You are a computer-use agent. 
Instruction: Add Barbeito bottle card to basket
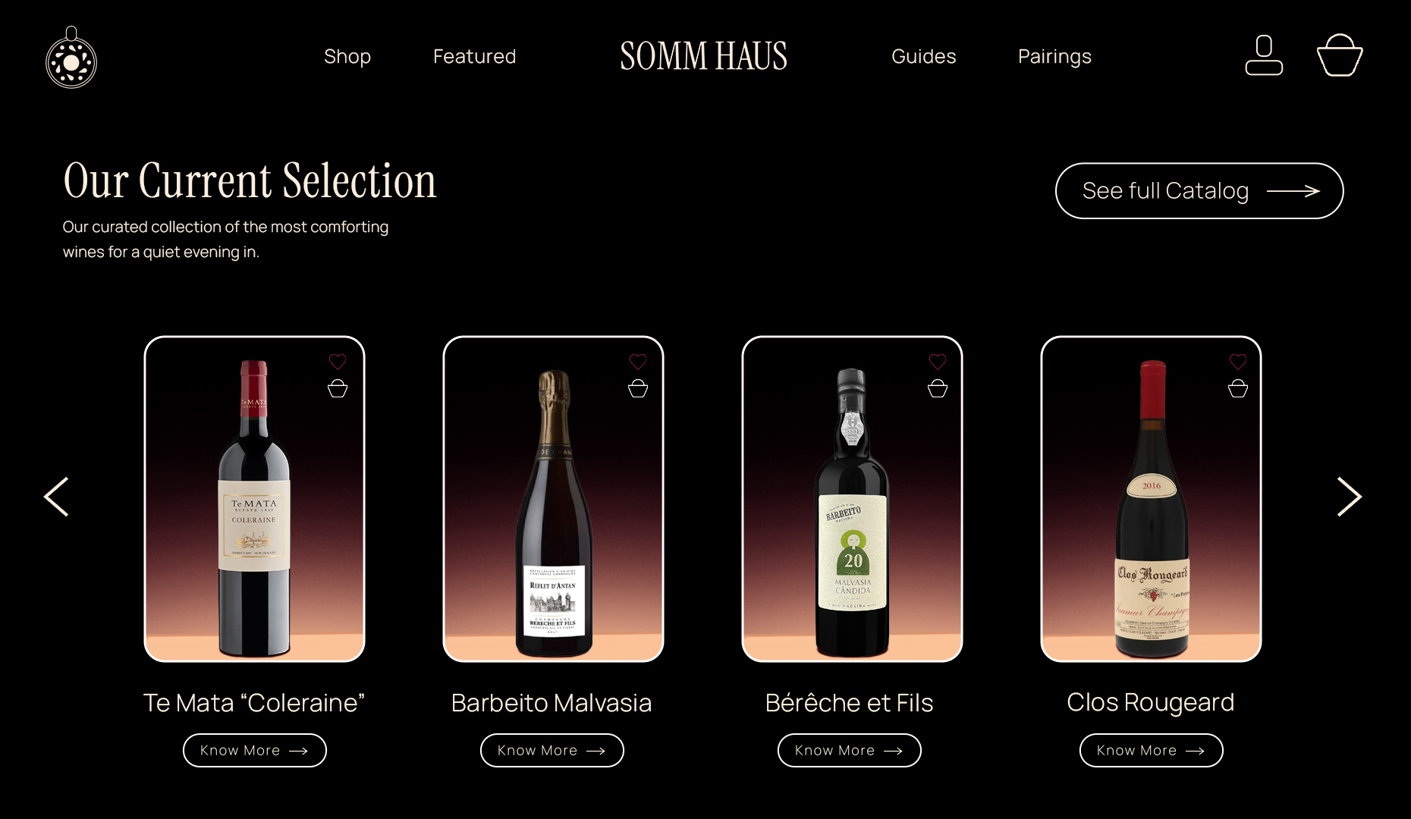coord(938,388)
